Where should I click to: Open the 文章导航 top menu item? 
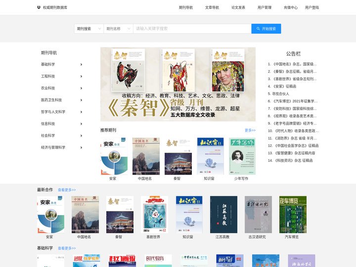[x=212, y=7]
